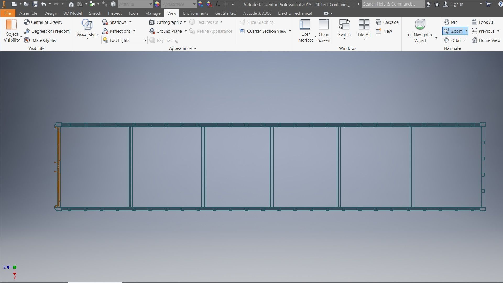Click the Object Visibility icon
Image resolution: width=503 pixels, height=283 pixels.
pyautogui.click(x=11, y=25)
